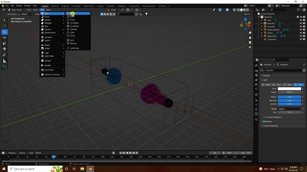This screenshot has height=172, width=307.
Task: Click the light Color swatch
Action: point(289,89)
